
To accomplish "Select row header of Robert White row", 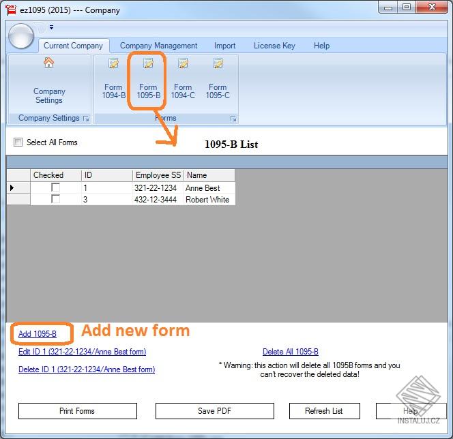I will pyautogui.click(x=18, y=199).
